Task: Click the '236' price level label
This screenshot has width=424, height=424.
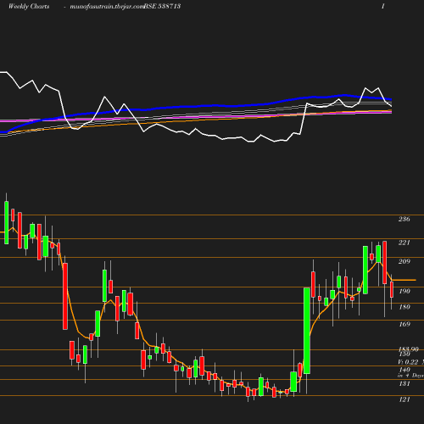Action: click(404, 219)
